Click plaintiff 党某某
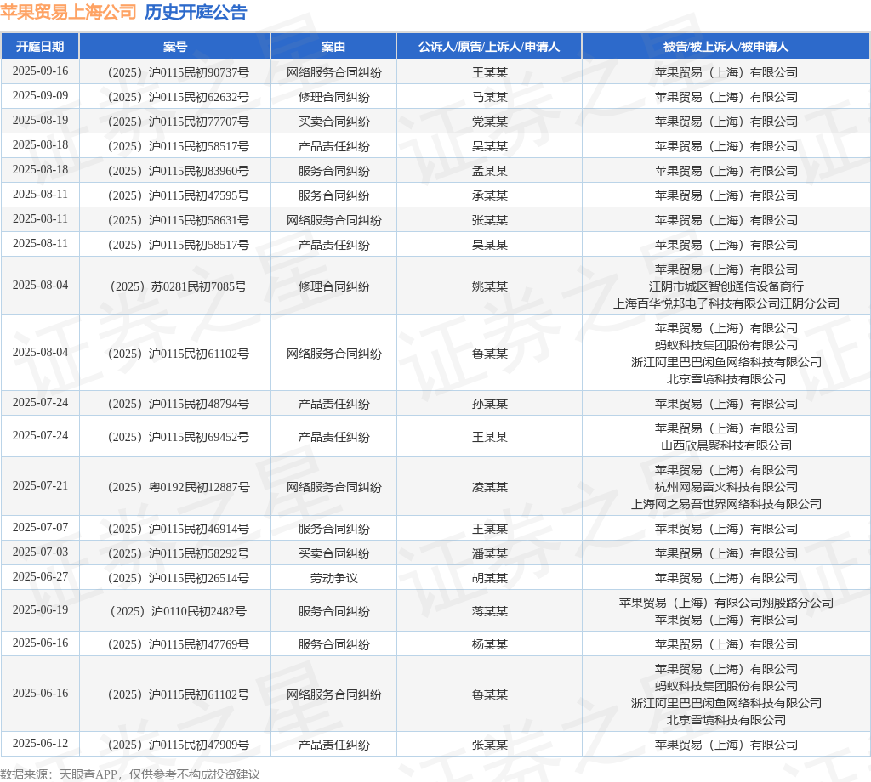The height and width of the screenshot is (782, 871). [x=489, y=122]
